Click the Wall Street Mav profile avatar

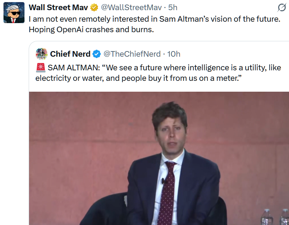click(x=14, y=13)
